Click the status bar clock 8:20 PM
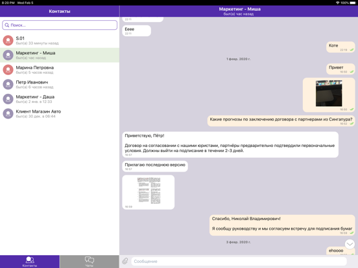 pos(8,3)
